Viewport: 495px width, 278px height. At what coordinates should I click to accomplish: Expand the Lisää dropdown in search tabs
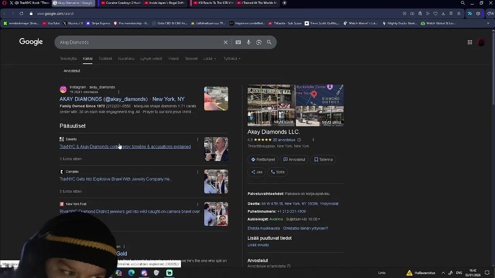(210, 59)
